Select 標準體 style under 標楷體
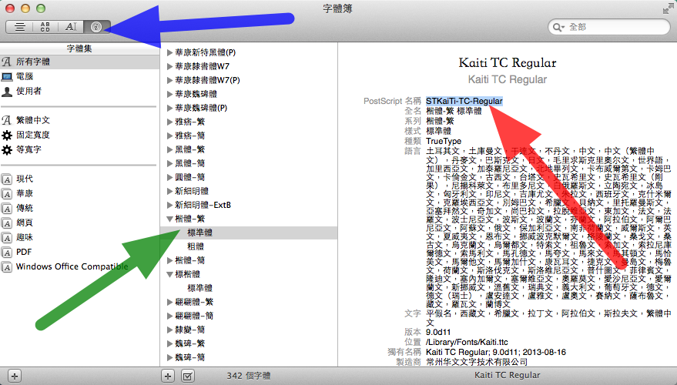The image size is (677, 385). pos(249,288)
